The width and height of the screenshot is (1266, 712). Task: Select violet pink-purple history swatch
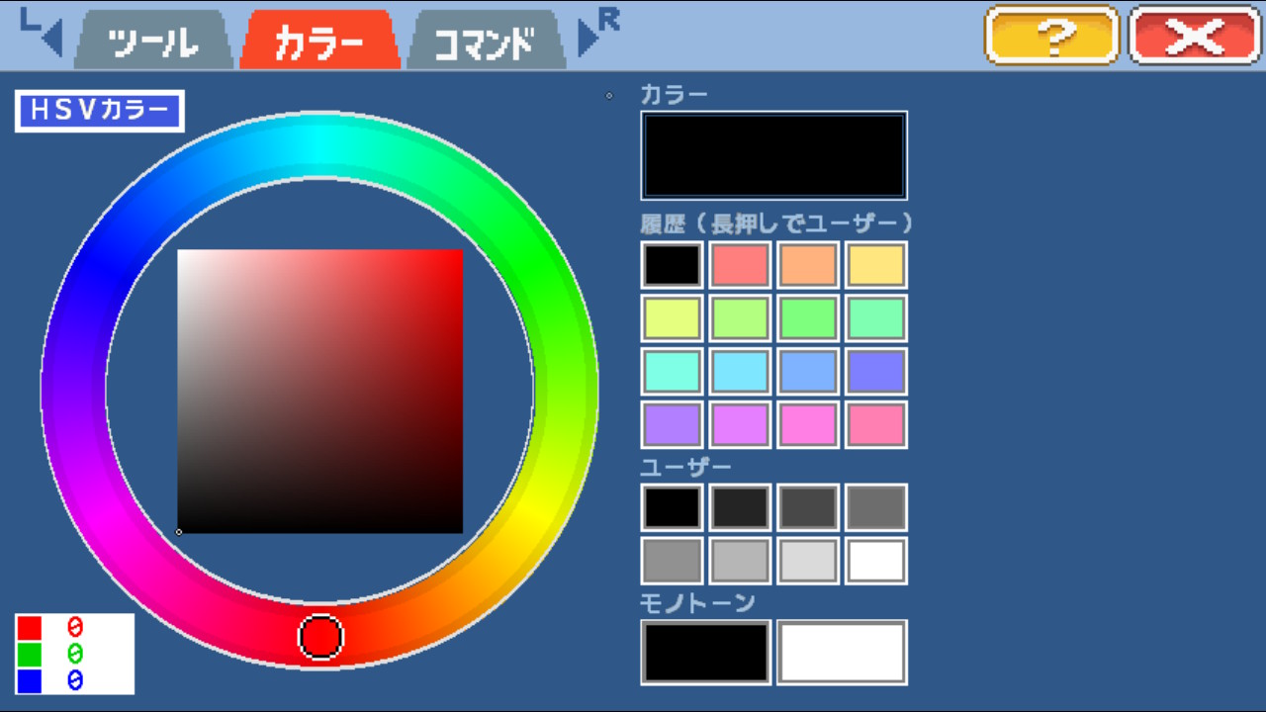click(740, 425)
